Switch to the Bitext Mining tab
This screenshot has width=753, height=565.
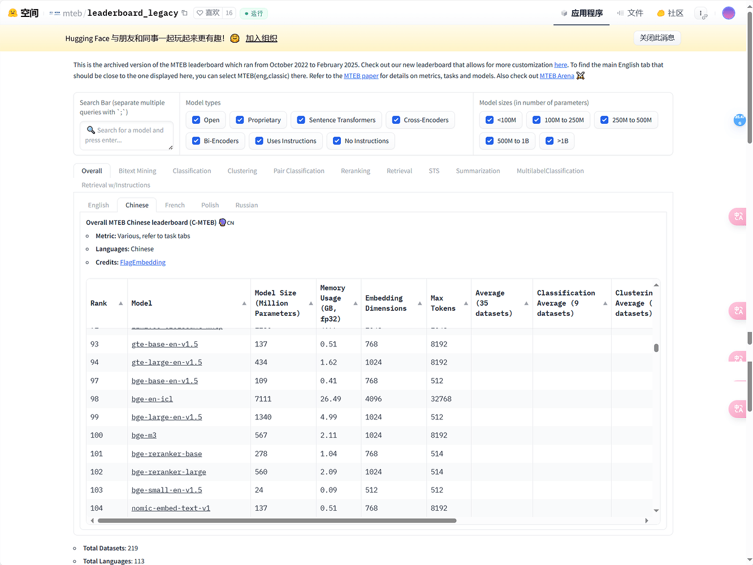click(x=137, y=171)
